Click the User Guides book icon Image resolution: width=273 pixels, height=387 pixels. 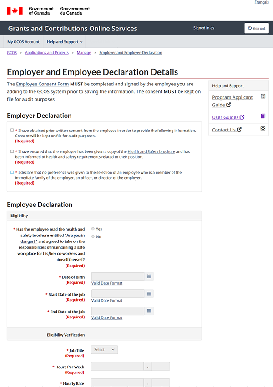263,116
